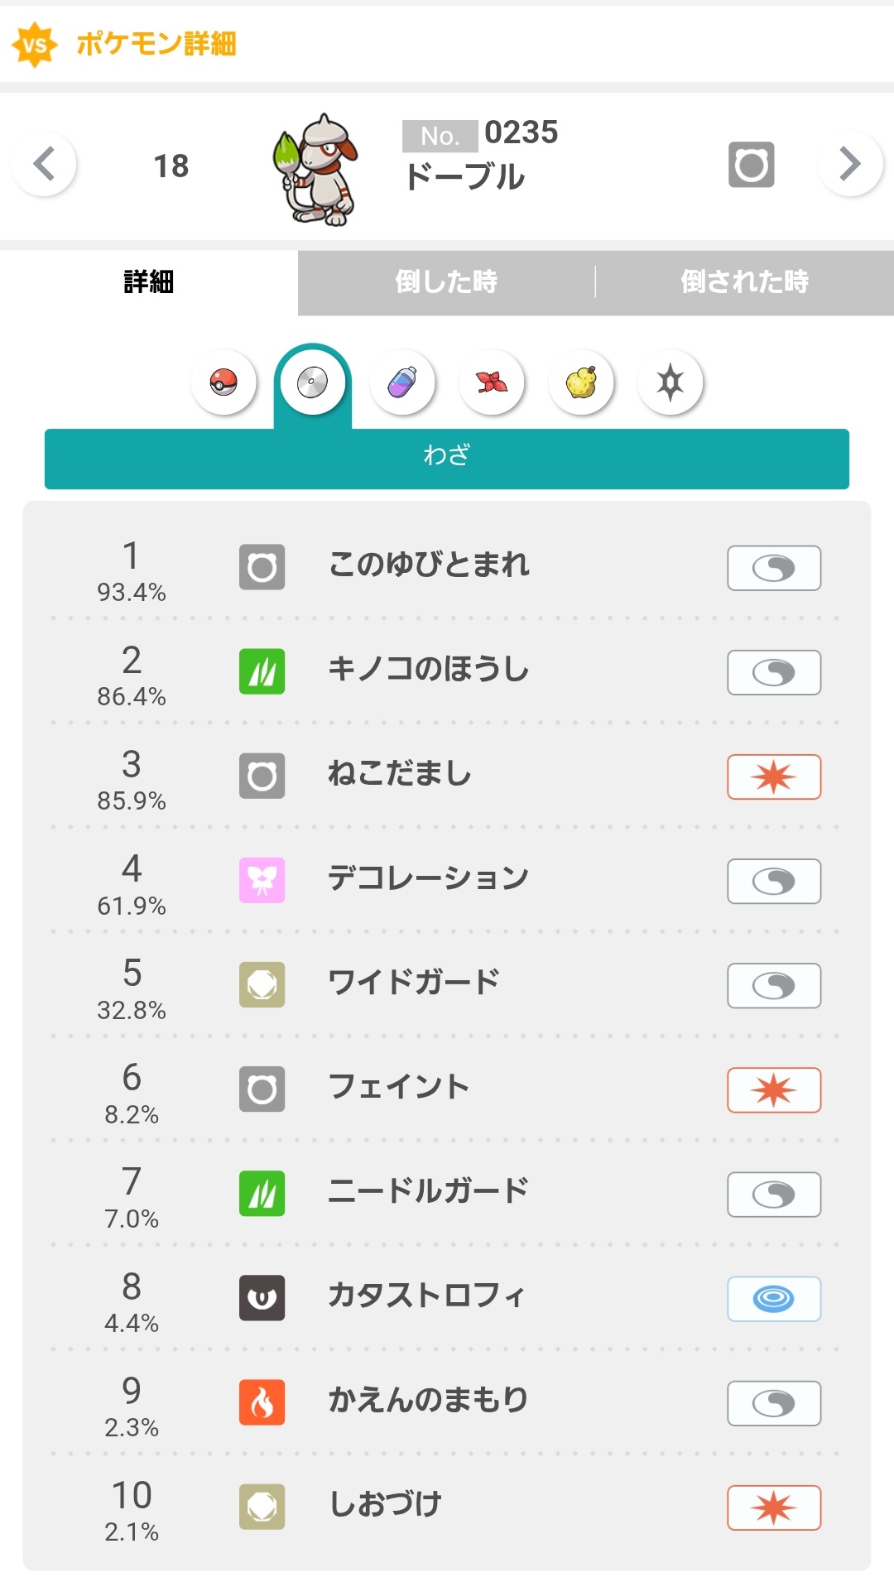The height and width of the screenshot is (1582, 894).
Task: Open the move このゆびとまれ
Action: pyautogui.click(x=429, y=565)
